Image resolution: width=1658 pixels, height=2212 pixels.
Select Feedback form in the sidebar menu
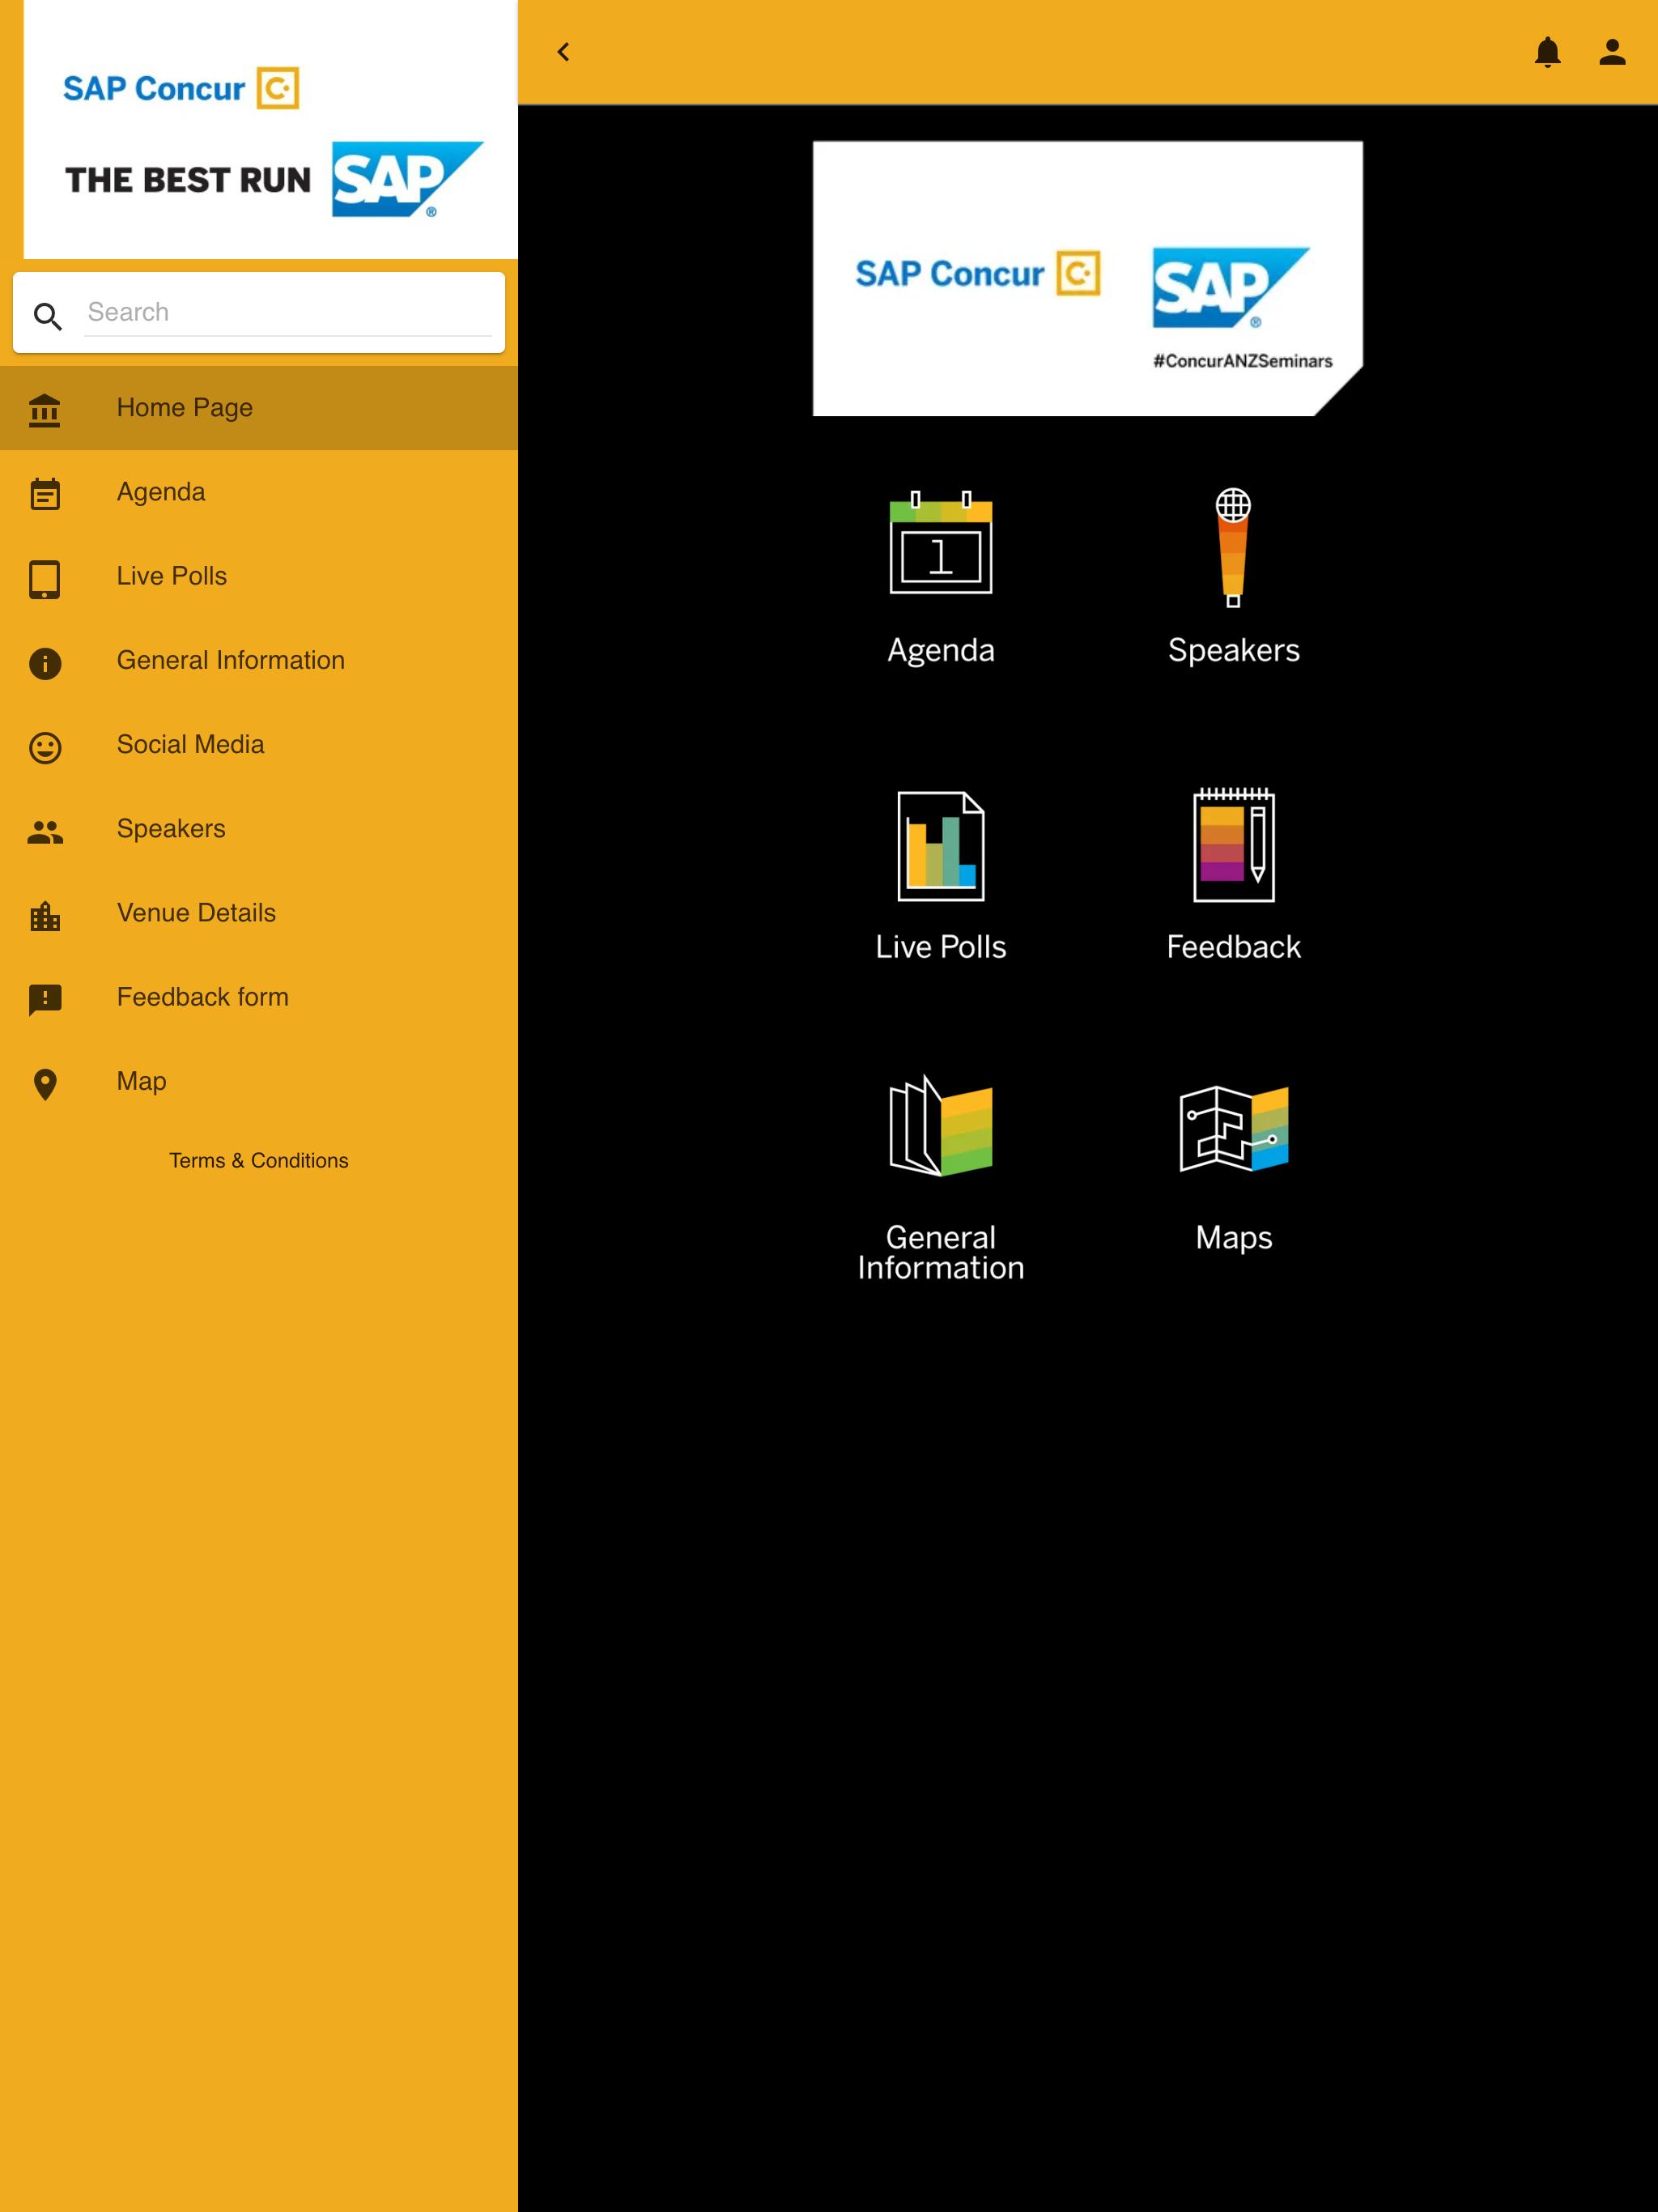click(259, 997)
